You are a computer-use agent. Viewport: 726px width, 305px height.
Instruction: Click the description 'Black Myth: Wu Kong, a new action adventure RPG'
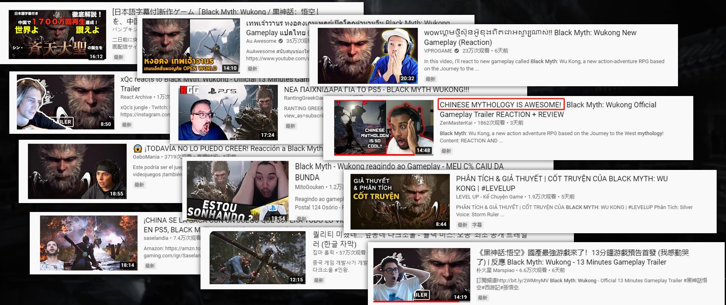551,137
